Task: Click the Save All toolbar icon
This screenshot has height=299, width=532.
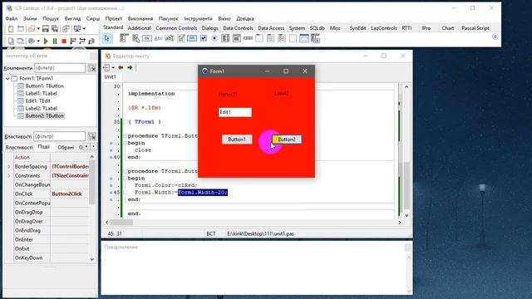Action: 55,29
